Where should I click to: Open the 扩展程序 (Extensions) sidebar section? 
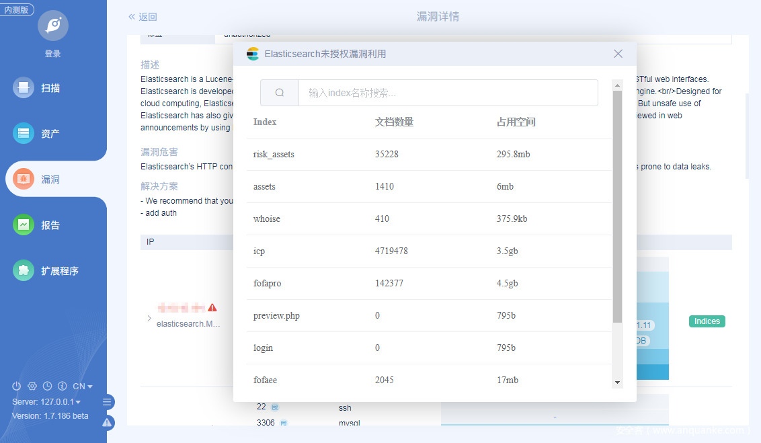pyautogui.click(x=46, y=271)
